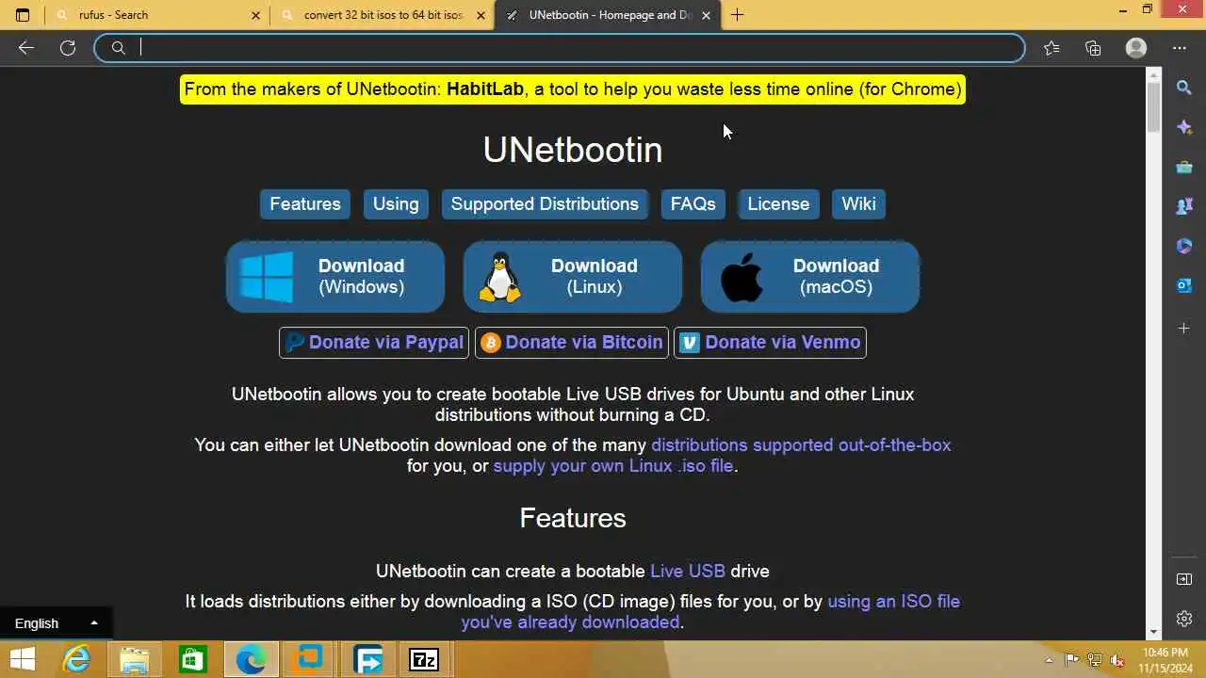The image size is (1206, 678).
Task: Download UNetbootin for macOS
Action: pyautogui.click(x=810, y=277)
